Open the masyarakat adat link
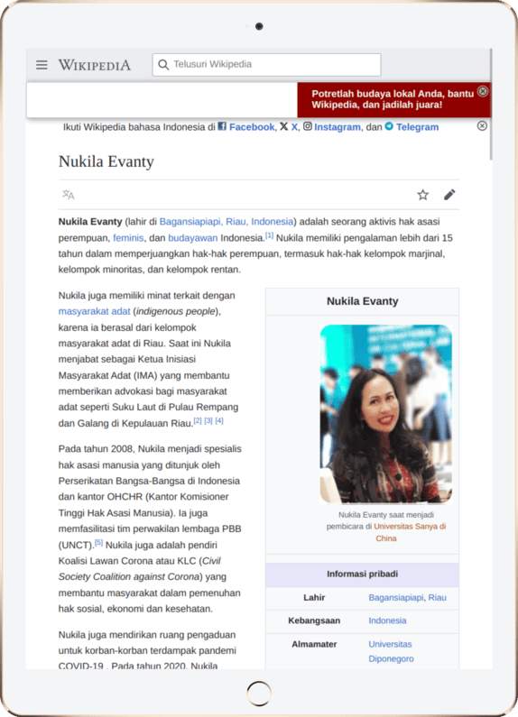Image resolution: width=518 pixels, height=717 pixels. click(94, 311)
